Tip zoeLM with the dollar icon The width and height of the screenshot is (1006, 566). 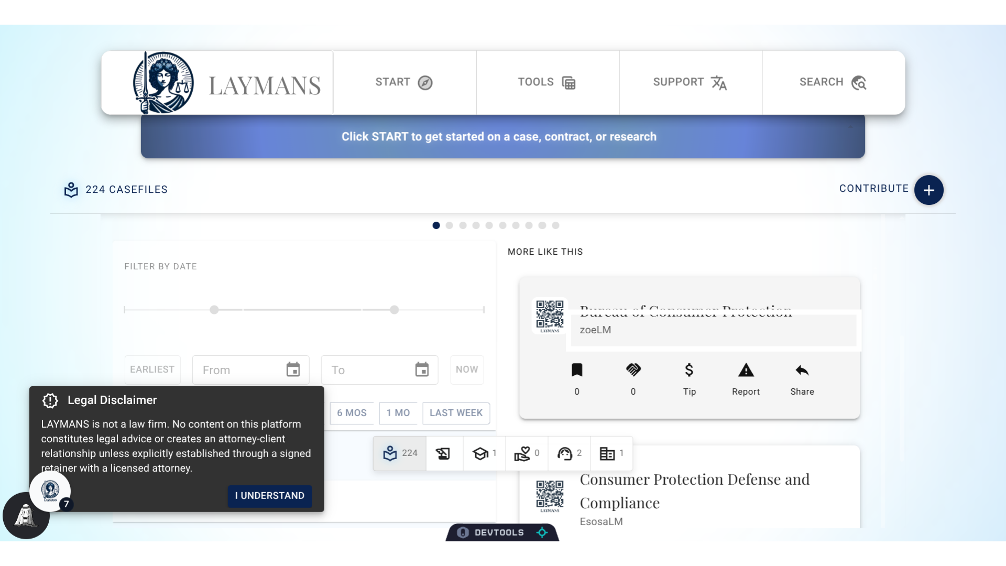pyautogui.click(x=689, y=370)
